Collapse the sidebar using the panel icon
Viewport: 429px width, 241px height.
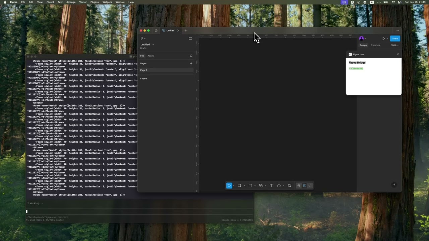(190, 38)
